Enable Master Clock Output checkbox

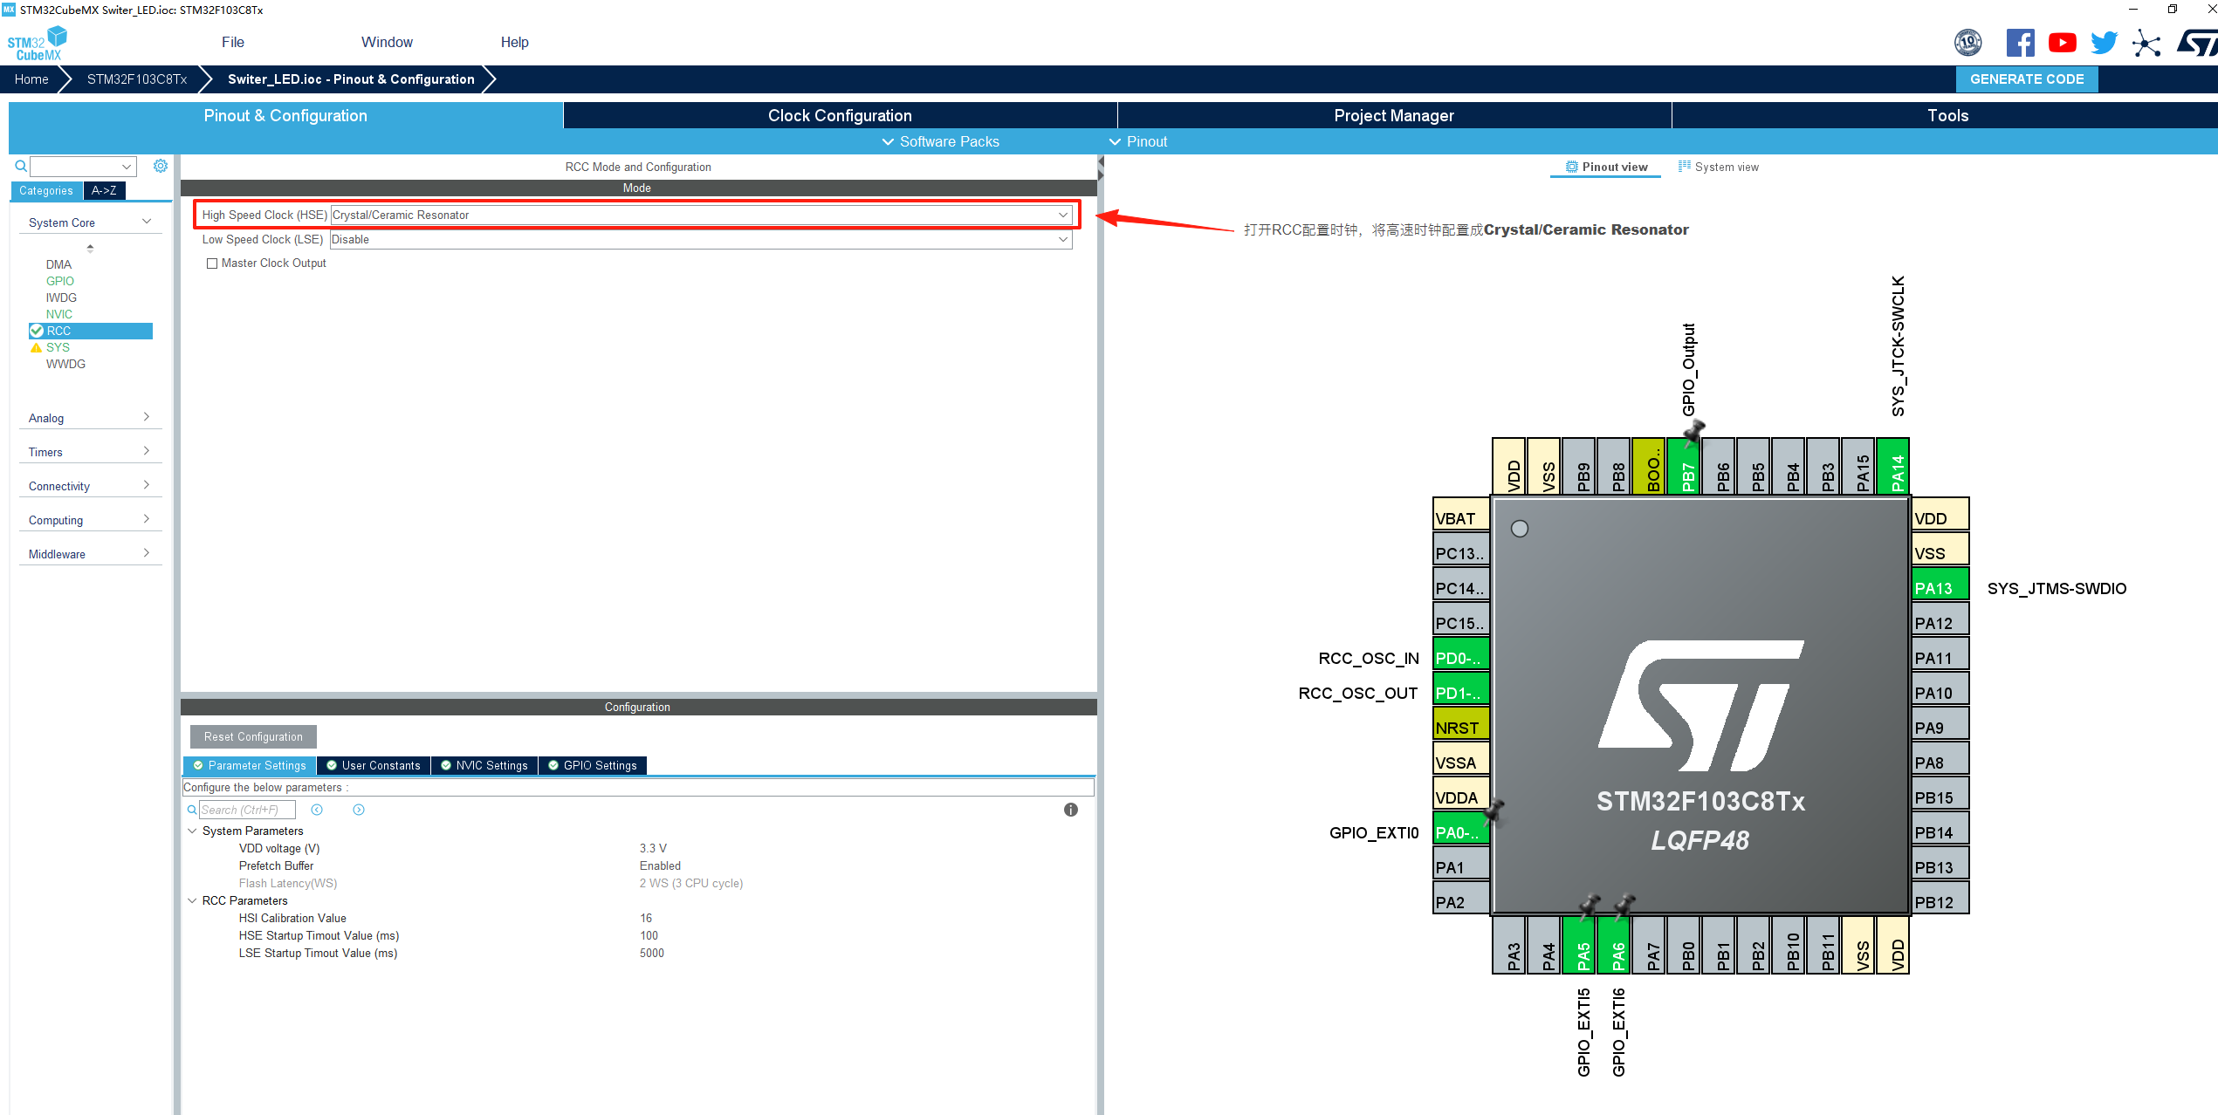pos(212,263)
